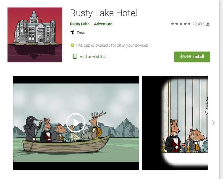Click the Rusty Lake Hotel app icon
This screenshot has width=223, height=179.
(35, 35)
